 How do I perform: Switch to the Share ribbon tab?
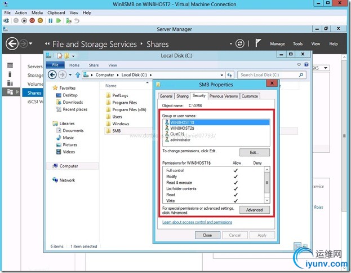[x=94, y=65]
